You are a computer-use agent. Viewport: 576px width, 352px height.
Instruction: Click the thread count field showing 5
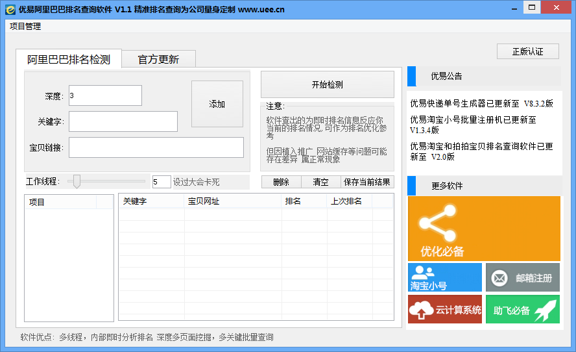[x=162, y=182]
